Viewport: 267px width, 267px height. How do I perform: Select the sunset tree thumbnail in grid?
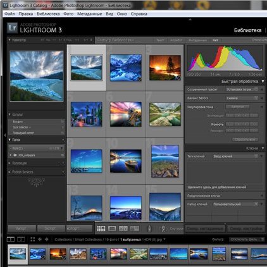click(x=165, y=68)
